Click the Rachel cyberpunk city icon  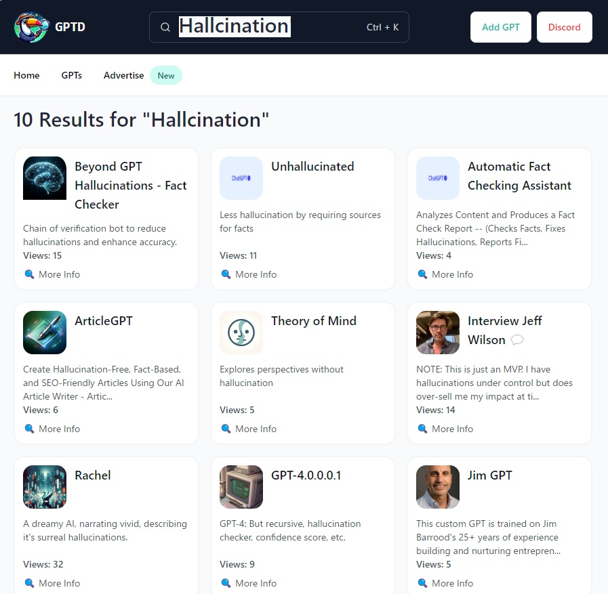point(45,487)
